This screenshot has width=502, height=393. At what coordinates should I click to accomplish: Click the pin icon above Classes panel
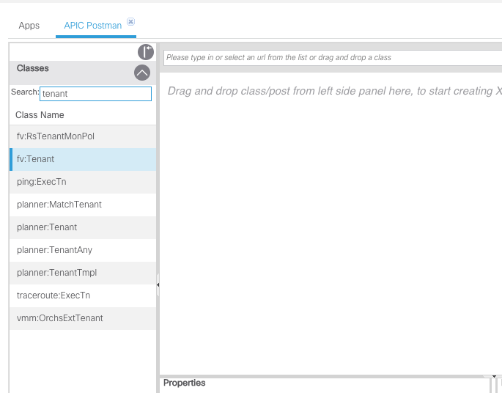[145, 52]
